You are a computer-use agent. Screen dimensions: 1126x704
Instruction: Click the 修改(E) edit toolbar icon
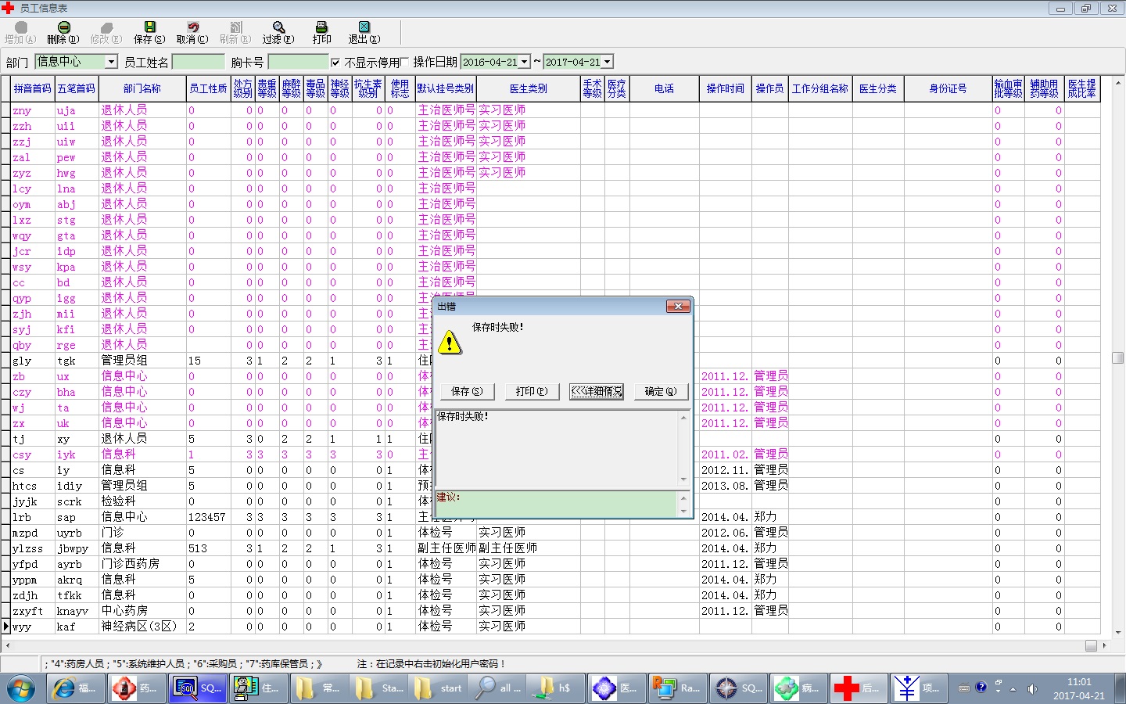coord(106,32)
